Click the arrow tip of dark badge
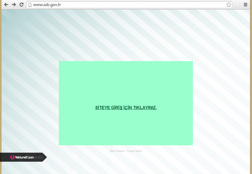The width and height of the screenshot is (252, 174). [x=45, y=157]
